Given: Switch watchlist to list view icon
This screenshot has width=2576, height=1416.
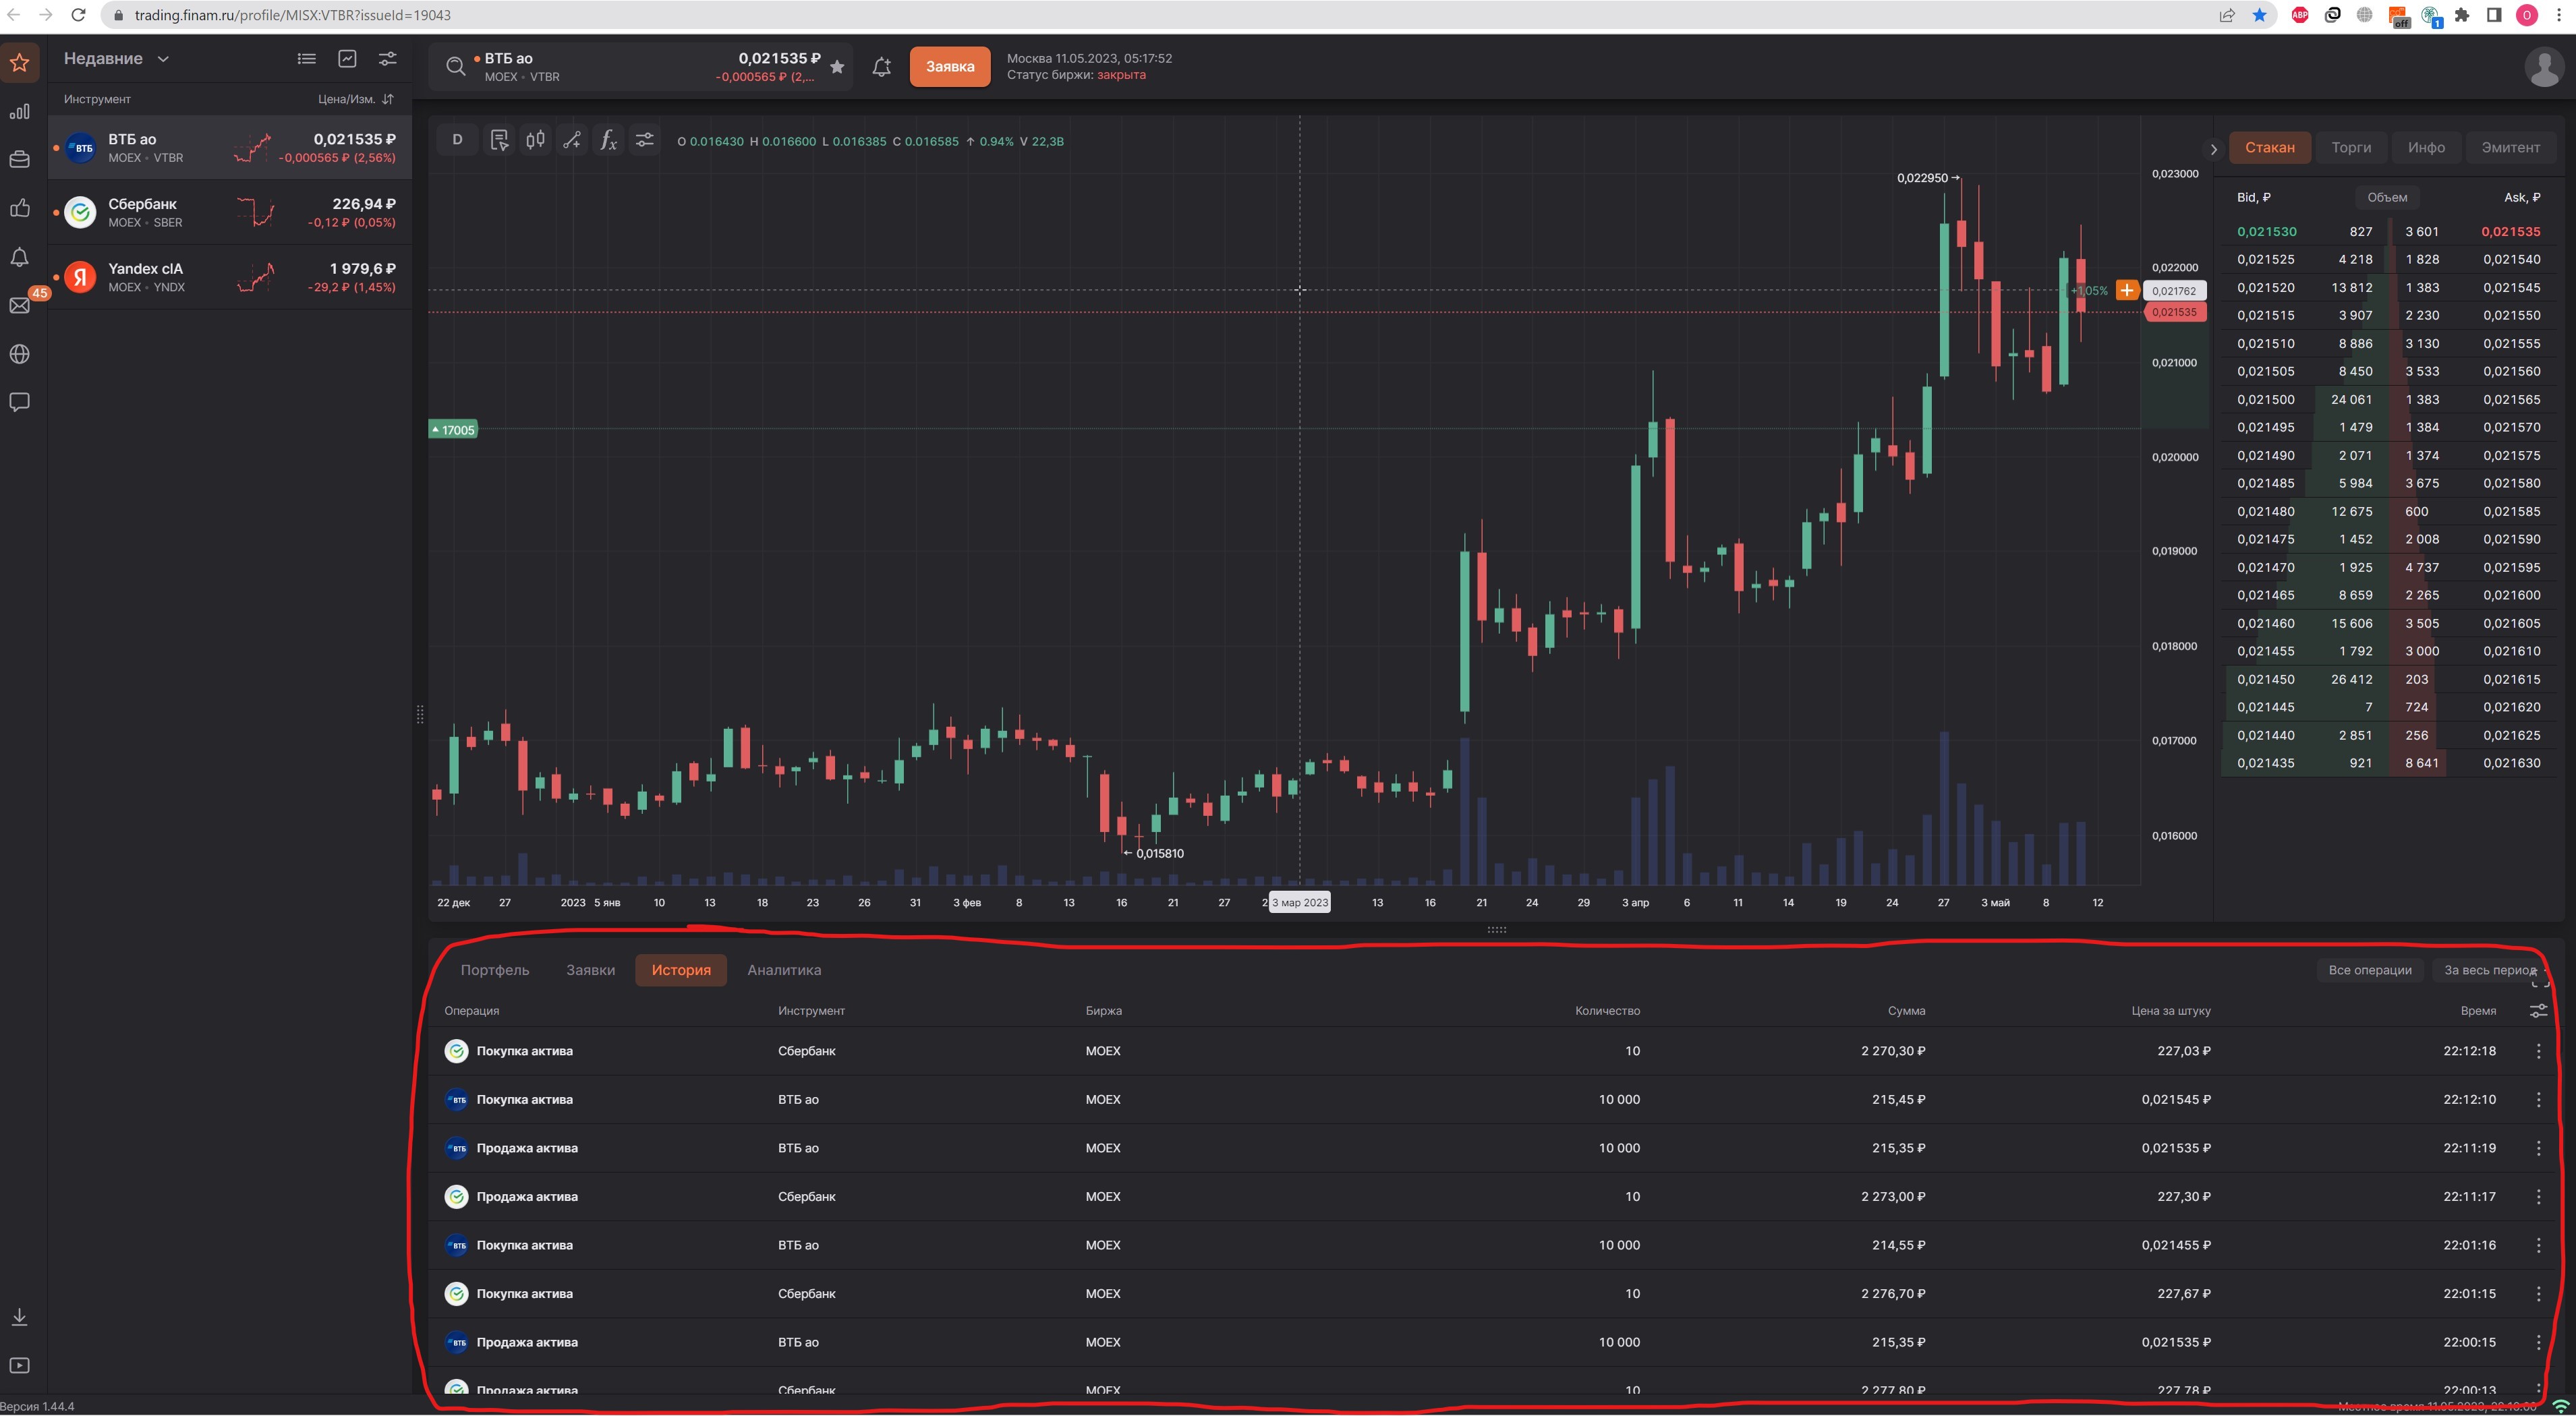Looking at the screenshot, I should coord(307,59).
